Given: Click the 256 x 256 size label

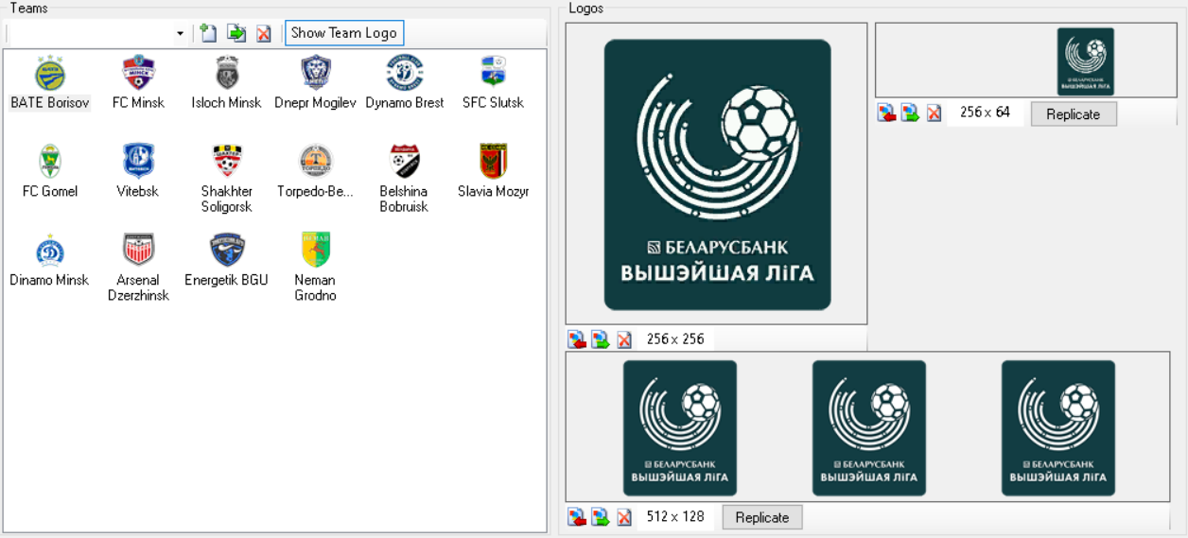Looking at the screenshot, I should tap(675, 339).
